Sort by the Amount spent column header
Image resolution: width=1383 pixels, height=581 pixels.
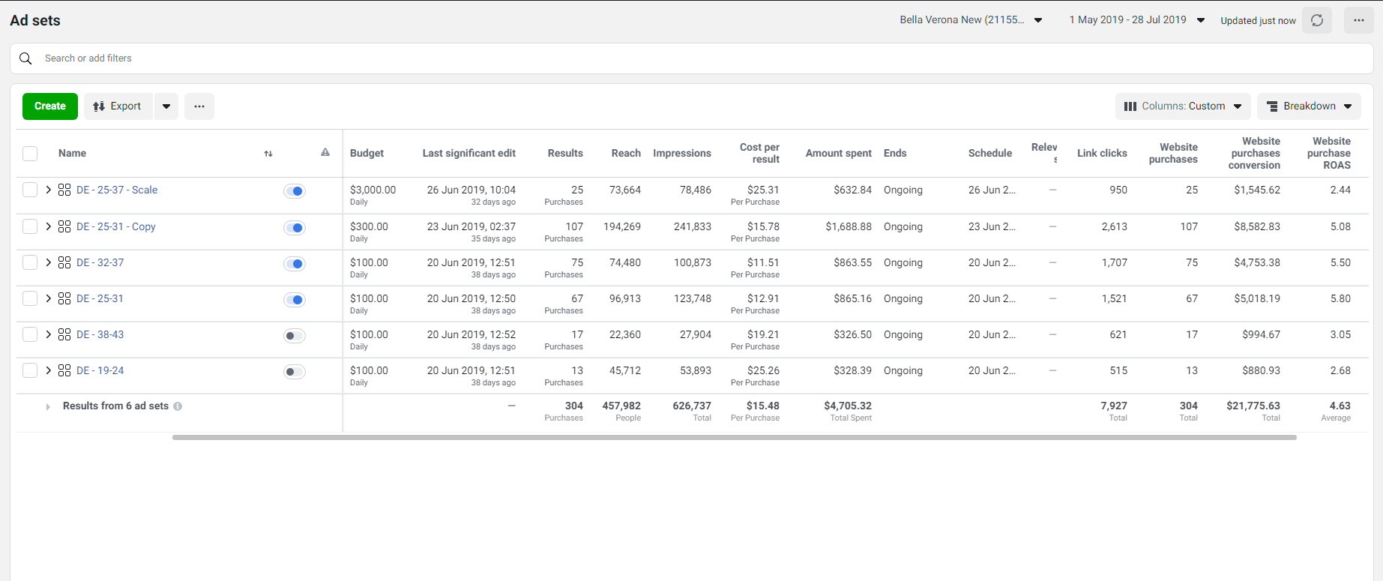point(839,154)
